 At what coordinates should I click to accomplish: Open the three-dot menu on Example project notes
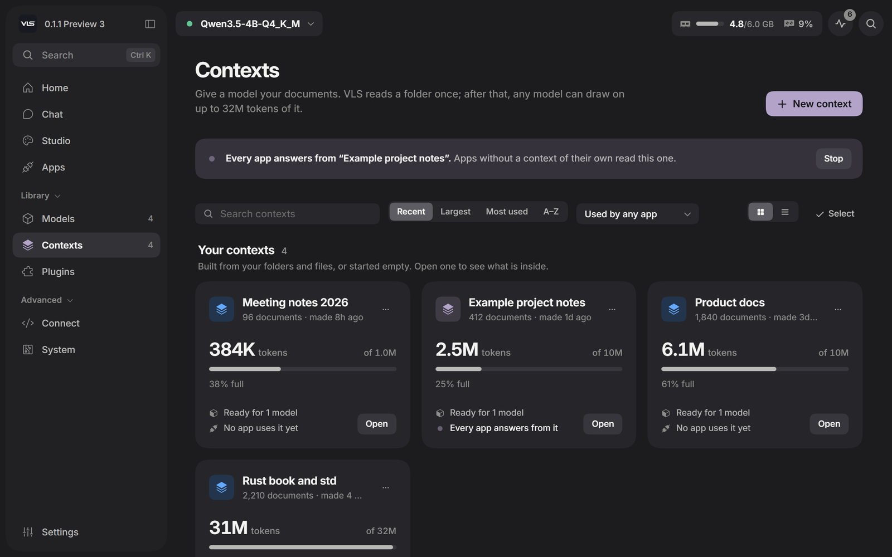[612, 309]
